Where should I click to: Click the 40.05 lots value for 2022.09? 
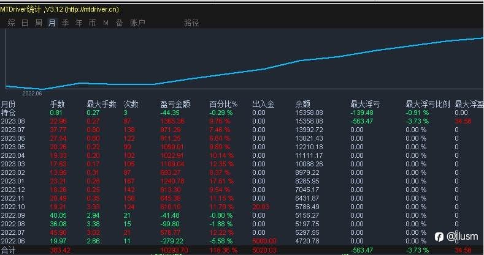(58, 215)
